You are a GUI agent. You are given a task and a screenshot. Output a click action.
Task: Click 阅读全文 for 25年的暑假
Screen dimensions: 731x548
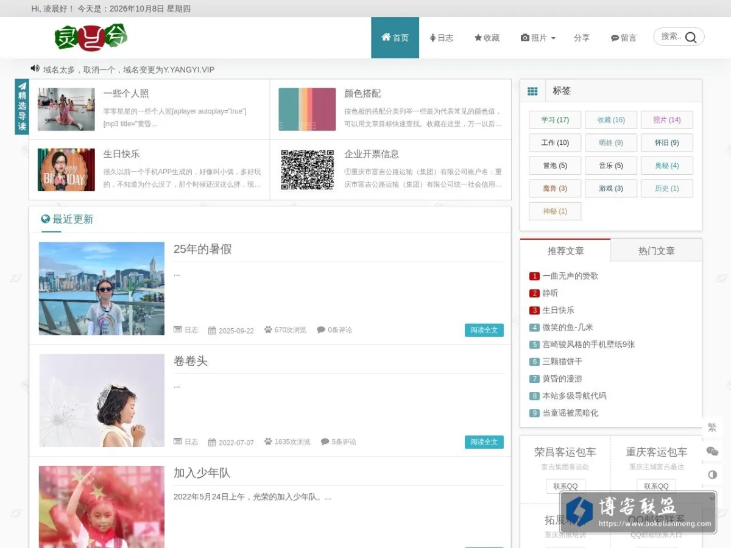(484, 330)
